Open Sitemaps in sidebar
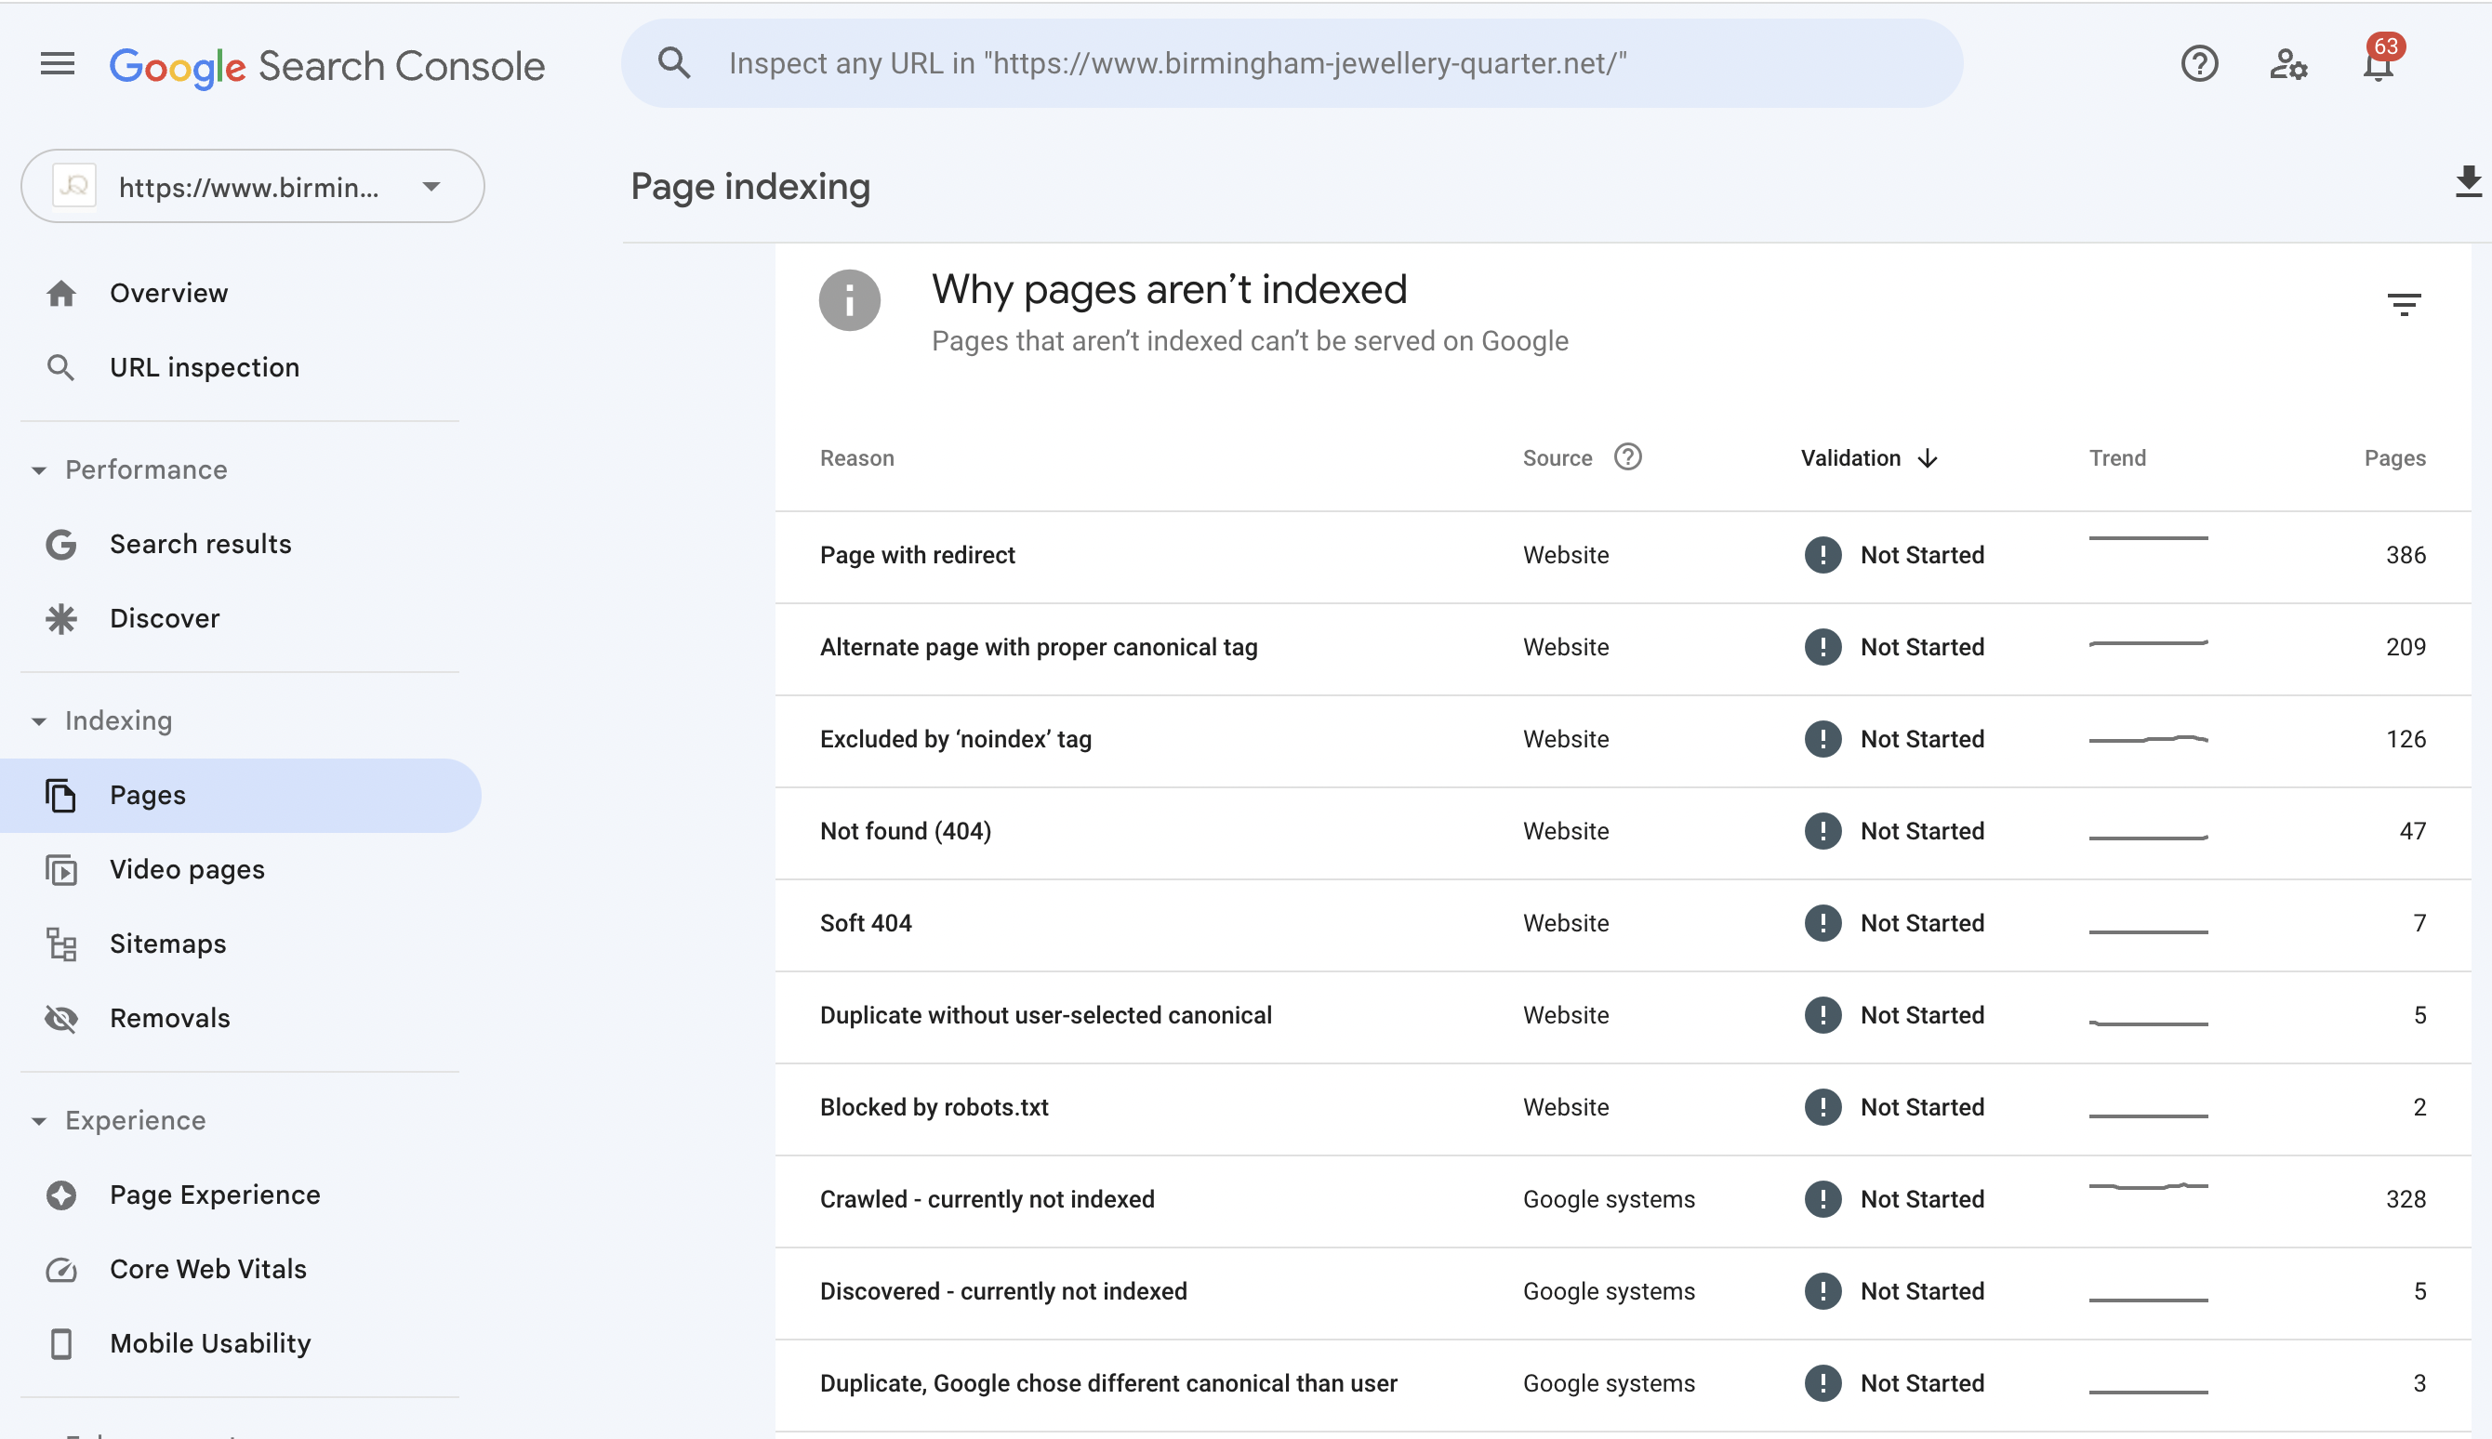 tap(240, 944)
